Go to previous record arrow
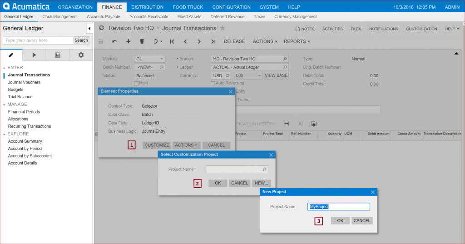This screenshot has height=244, width=465. coord(185,41)
